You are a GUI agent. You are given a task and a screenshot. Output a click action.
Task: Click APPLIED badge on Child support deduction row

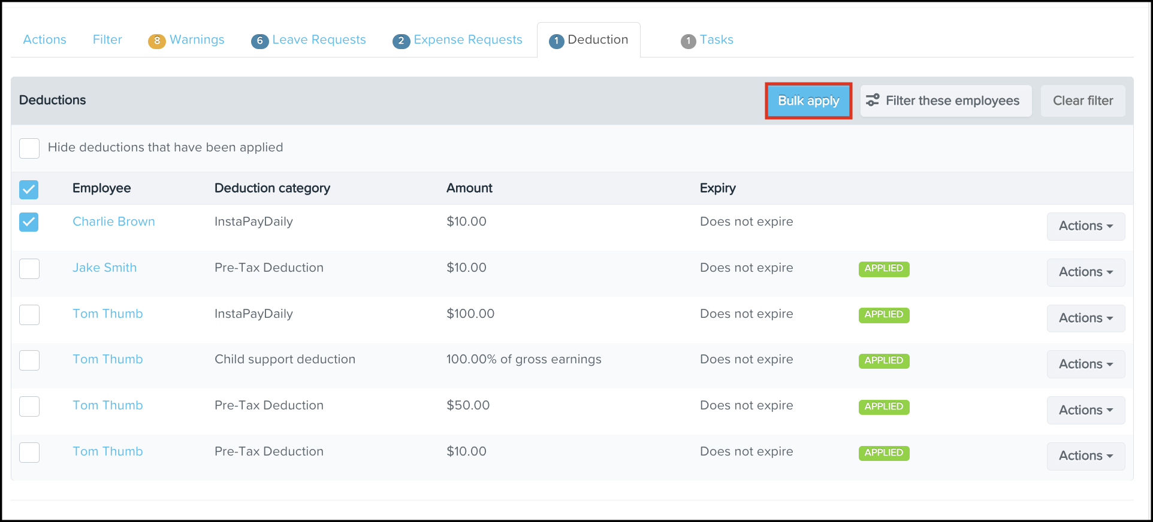pos(883,360)
